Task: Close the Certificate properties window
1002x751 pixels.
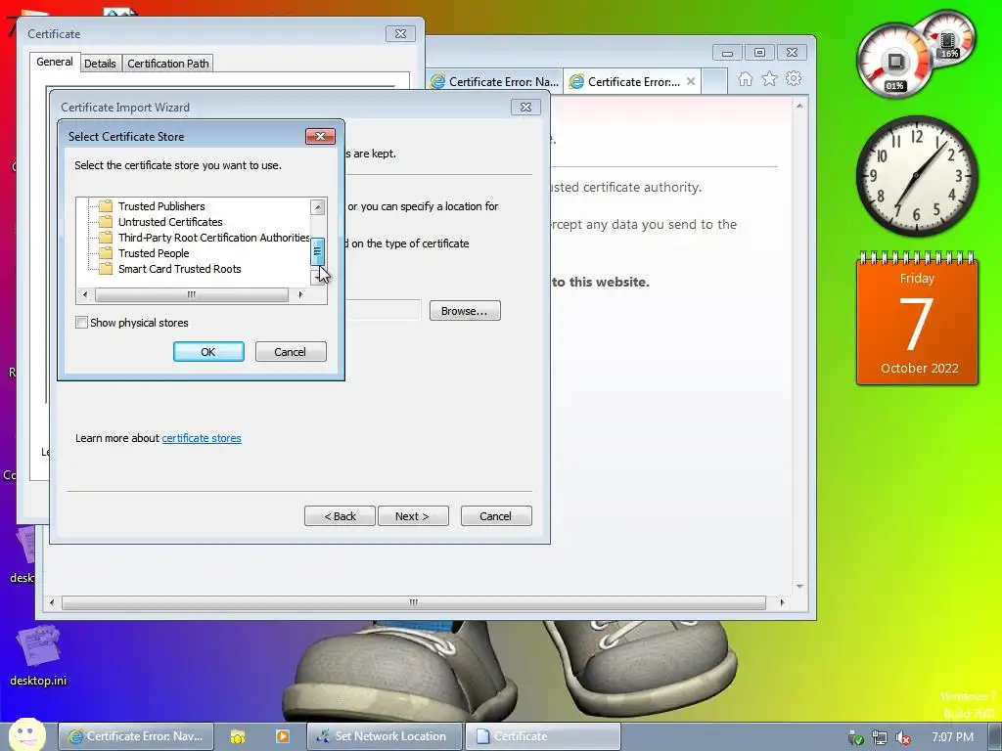Action: coord(400,34)
